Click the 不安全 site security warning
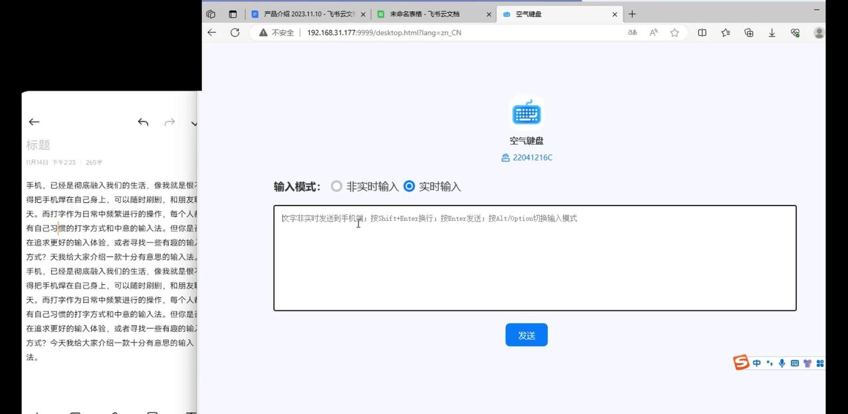Viewport: 848px width, 414px height. (276, 32)
